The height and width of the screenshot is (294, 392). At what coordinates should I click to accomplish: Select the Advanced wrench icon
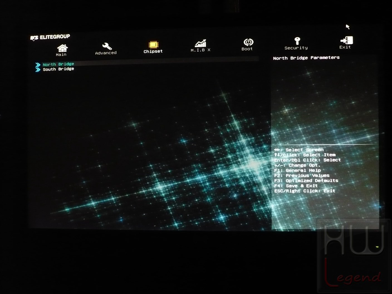[x=107, y=46]
